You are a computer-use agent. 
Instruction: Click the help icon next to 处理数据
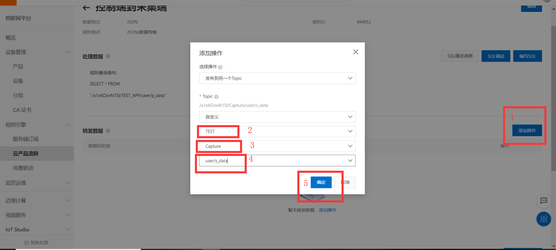[x=108, y=56]
